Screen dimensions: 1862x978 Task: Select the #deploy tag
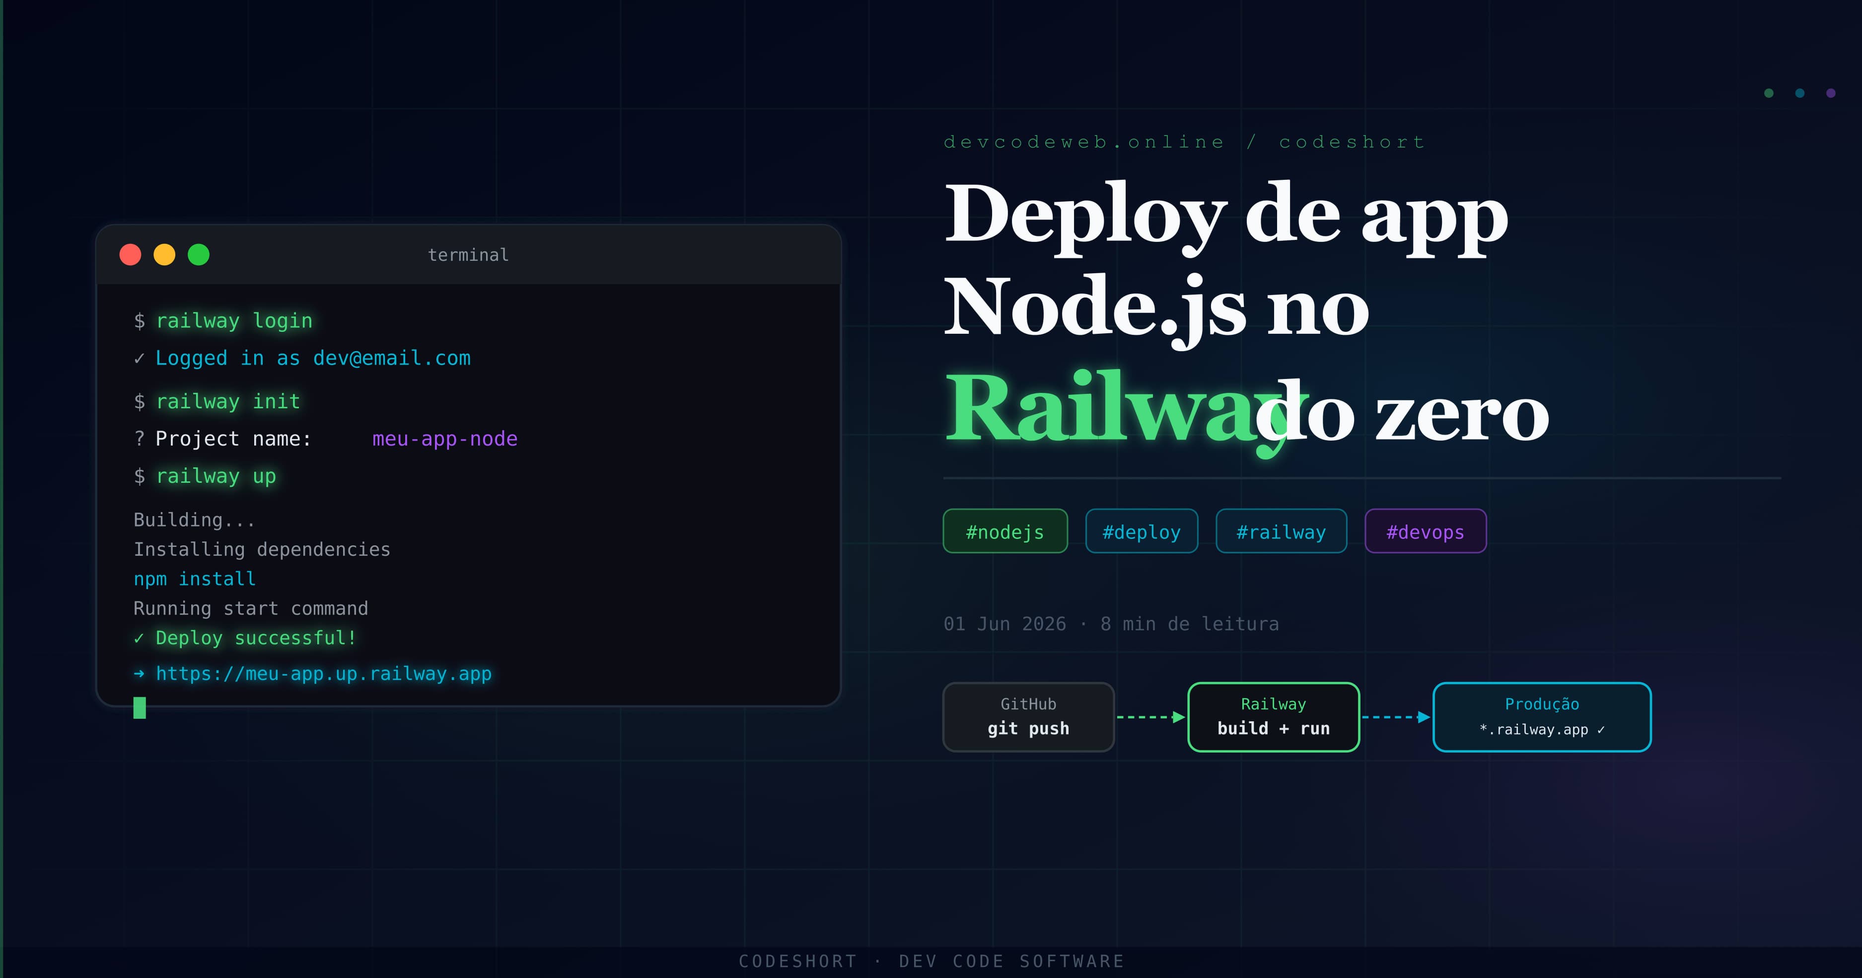tap(1142, 531)
